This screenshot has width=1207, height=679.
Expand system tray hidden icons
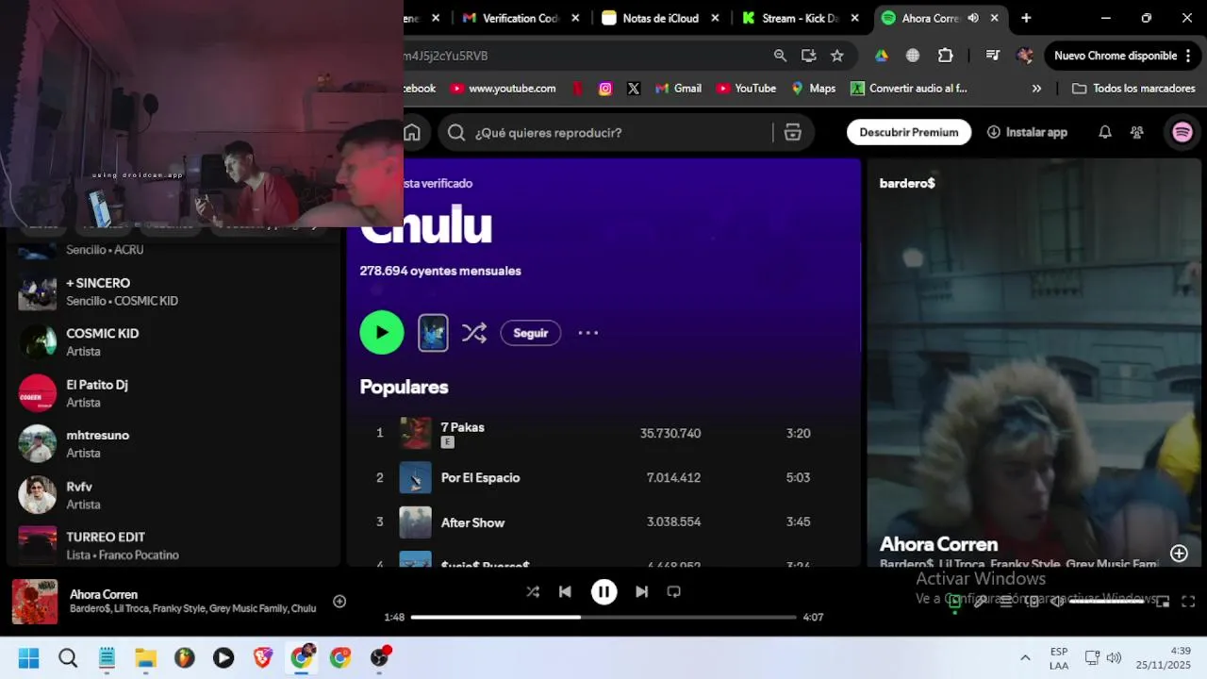1025,657
